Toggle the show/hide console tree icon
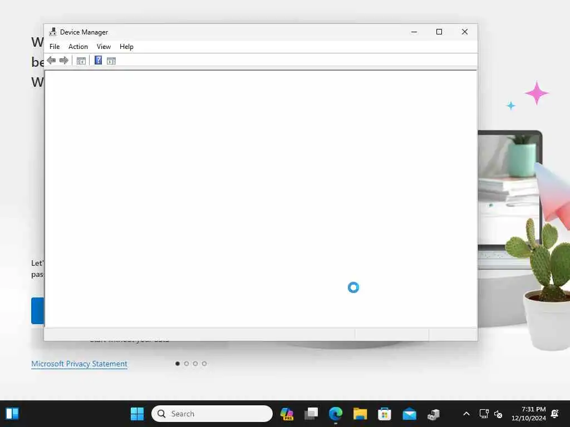The width and height of the screenshot is (570, 427). click(x=81, y=61)
